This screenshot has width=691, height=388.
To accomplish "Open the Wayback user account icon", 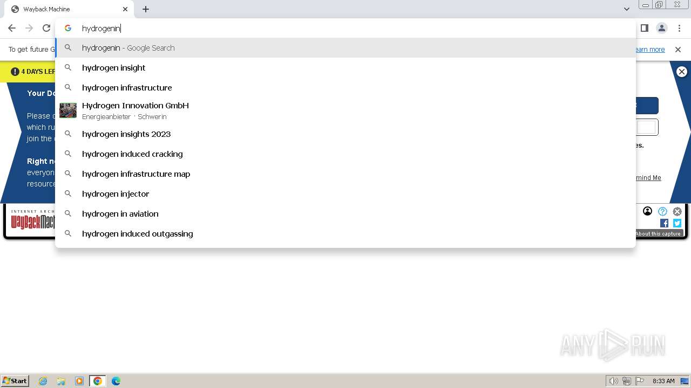I will tap(648, 211).
